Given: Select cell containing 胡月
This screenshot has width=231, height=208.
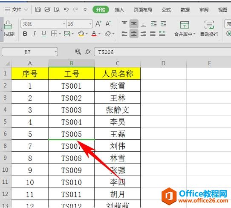Looking at the screenshot, I should (x=118, y=194).
